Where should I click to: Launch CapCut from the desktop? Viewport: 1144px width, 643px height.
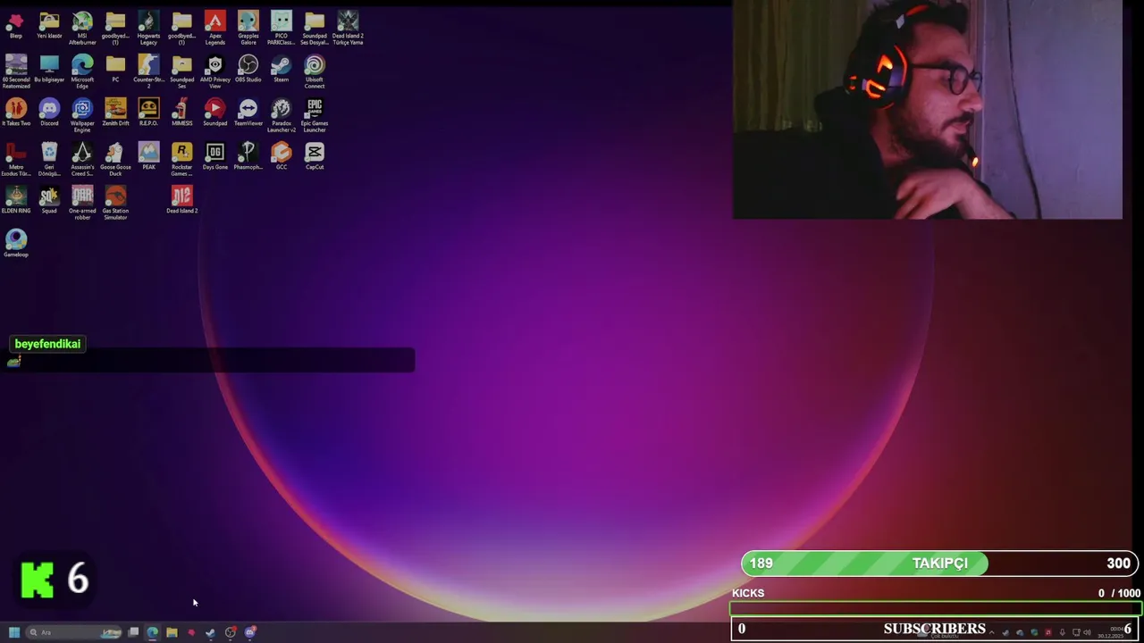tap(315, 156)
